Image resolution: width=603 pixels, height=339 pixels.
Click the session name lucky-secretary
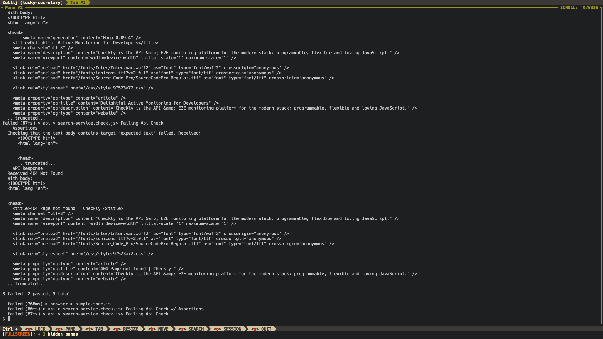(41, 3)
